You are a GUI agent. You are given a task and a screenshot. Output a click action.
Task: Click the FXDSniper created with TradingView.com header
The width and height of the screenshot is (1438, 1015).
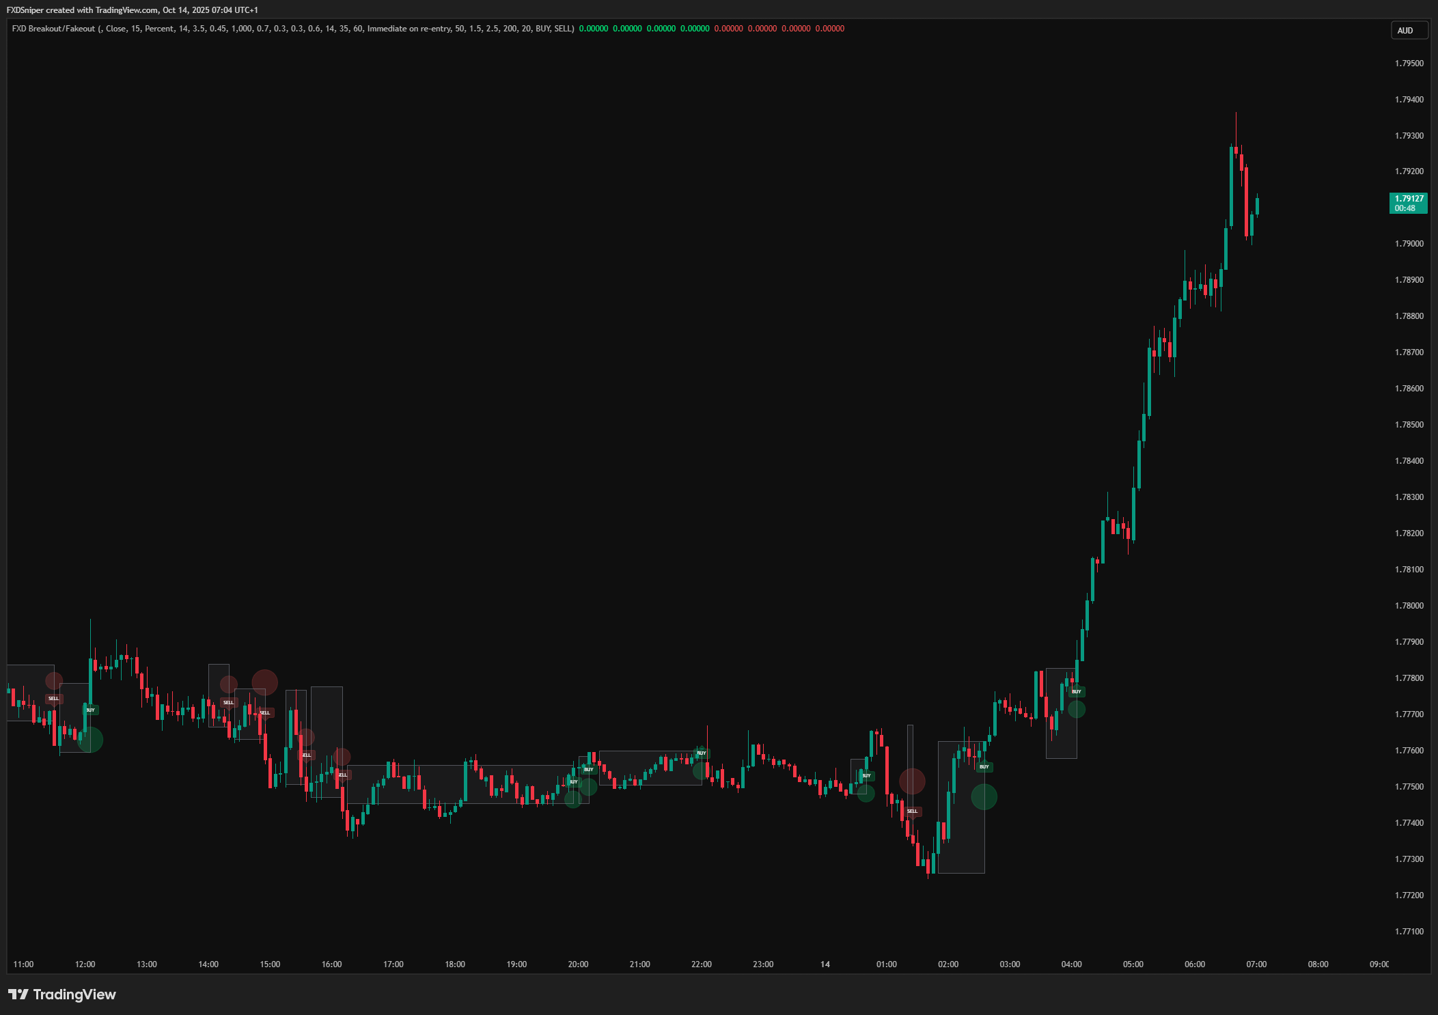(132, 10)
